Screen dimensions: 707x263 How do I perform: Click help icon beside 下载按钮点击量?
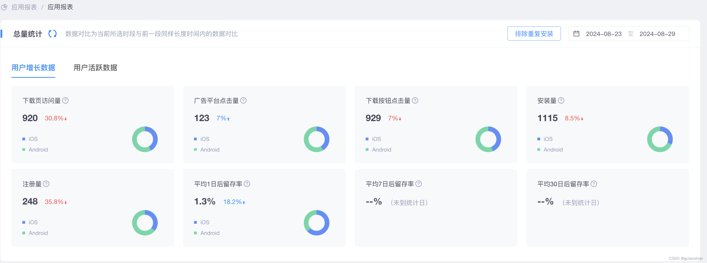(415, 100)
